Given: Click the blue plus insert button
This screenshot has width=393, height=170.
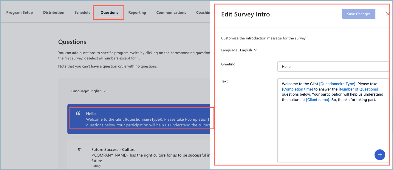Looking at the screenshot, I should (x=380, y=155).
